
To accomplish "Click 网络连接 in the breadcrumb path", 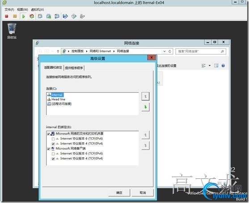I will [123, 51].
